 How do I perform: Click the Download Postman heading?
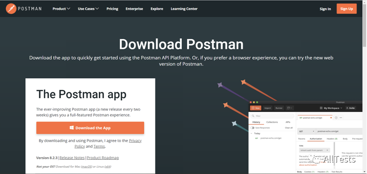point(181,44)
